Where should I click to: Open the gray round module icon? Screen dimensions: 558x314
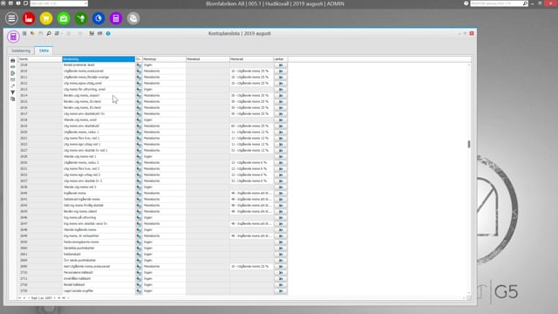tap(133, 18)
